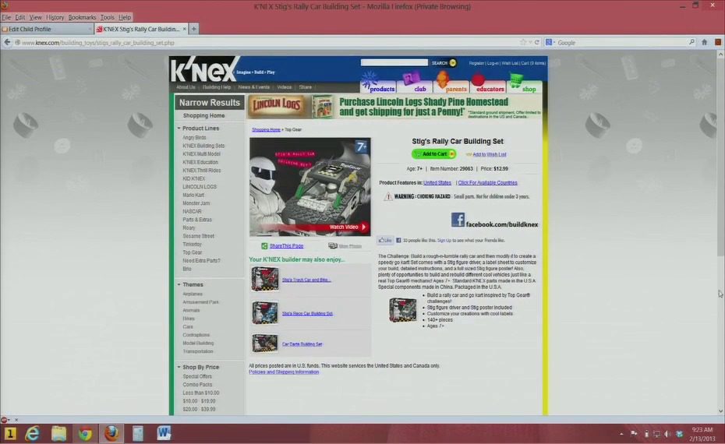
Task: Open File Explorer from the taskbar
Action: click(58, 433)
